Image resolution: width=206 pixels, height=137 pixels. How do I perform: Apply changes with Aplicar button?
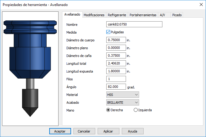(108, 131)
